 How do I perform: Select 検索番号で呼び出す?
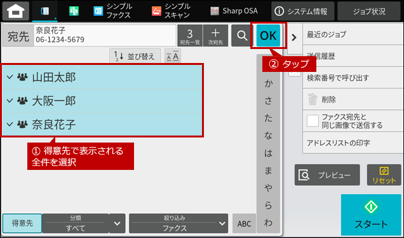(353, 78)
